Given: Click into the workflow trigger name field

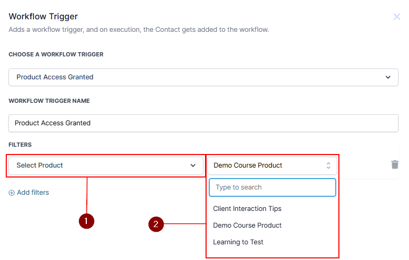Looking at the screenshot, I should (x=203, y=123).
